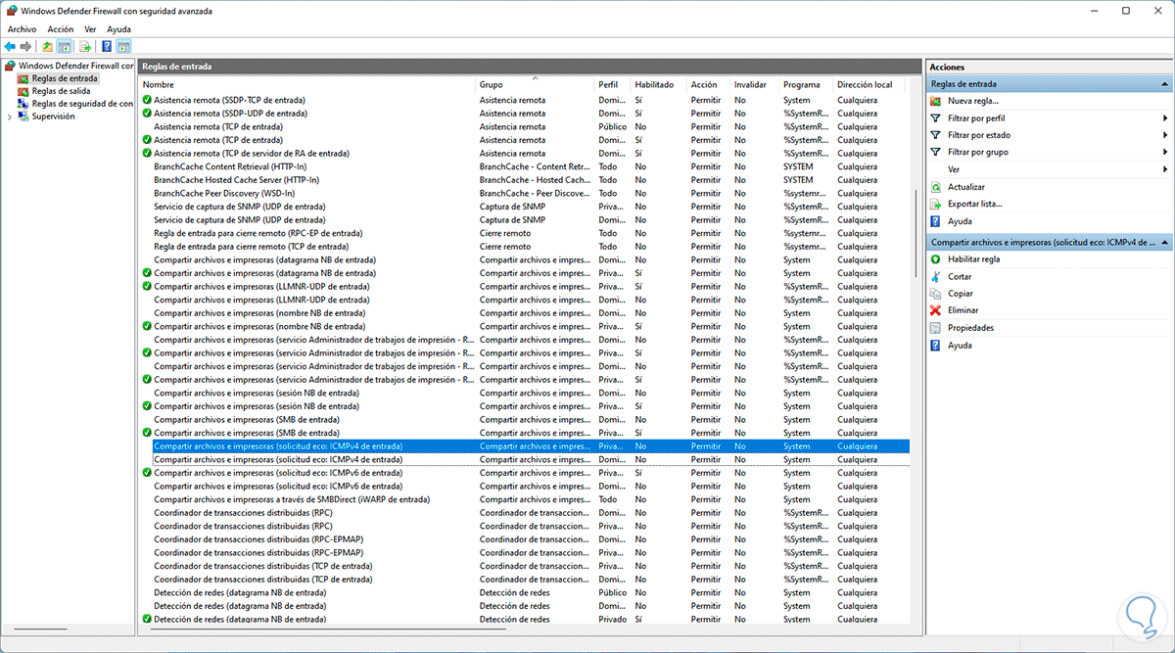Viewport: 1175px width, 653px height.
Task: Click the Export list toolbar icon
Action: 85,46
